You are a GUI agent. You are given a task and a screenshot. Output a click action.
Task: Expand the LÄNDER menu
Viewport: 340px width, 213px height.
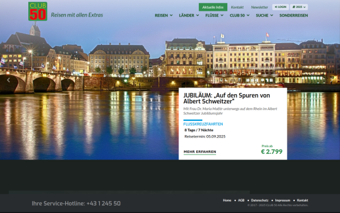click(189, 15)
